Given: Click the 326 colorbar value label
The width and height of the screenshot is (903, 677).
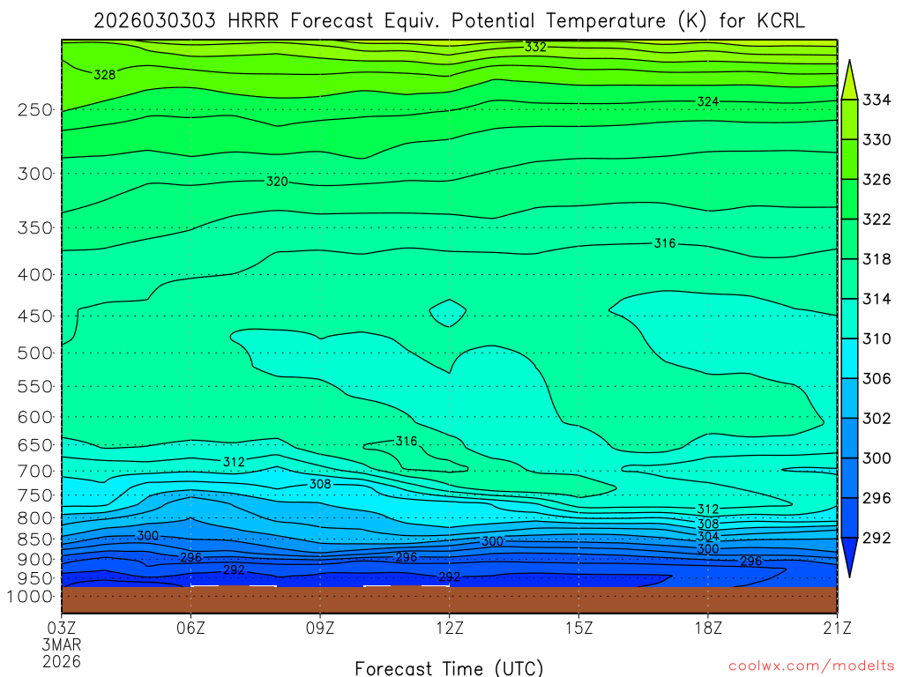Looking at the screenshot, I should (x=877, y=180).
